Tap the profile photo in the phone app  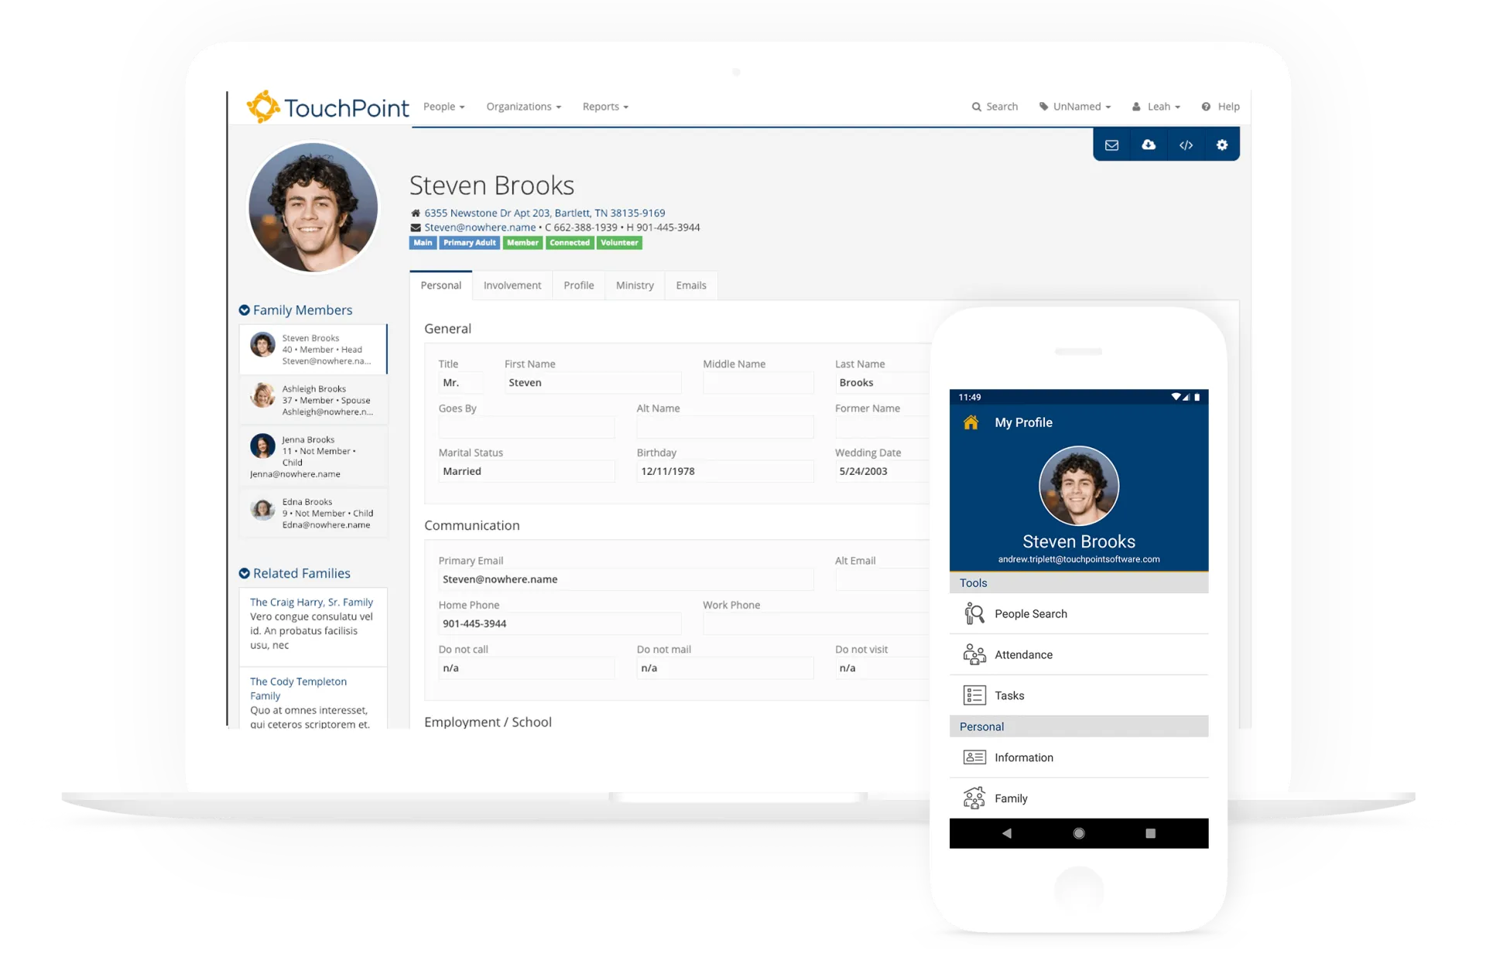[1079, 486]
